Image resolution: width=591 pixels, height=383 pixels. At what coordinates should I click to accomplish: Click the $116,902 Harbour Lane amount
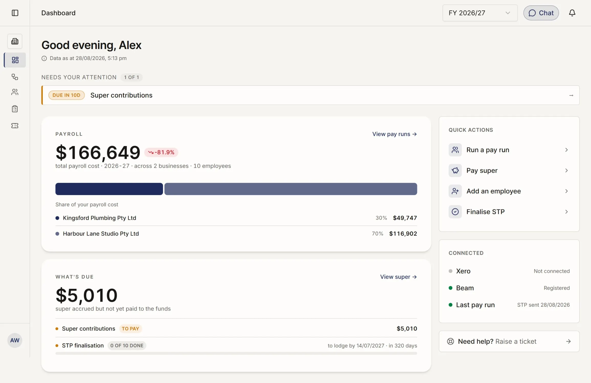pos(403,234)
